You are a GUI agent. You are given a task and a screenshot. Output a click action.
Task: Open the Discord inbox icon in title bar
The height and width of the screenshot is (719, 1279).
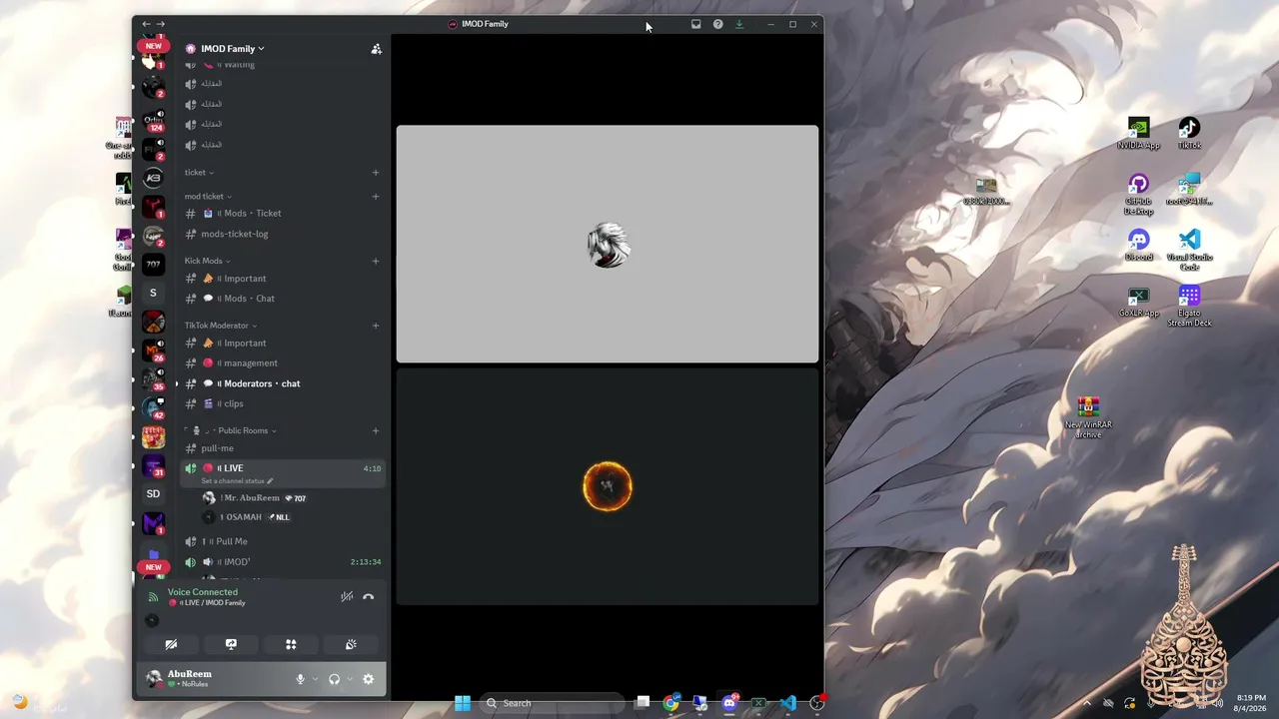[x=696, y=24]
